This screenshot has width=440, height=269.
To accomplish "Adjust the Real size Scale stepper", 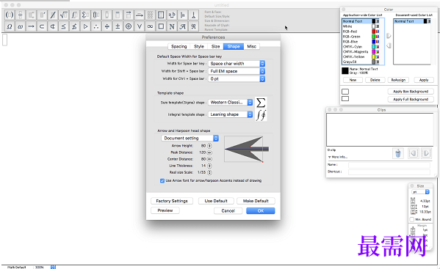I will tap(209, 172).
